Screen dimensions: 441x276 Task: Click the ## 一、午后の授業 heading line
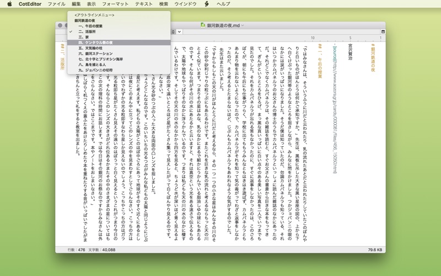coord(320,61)
